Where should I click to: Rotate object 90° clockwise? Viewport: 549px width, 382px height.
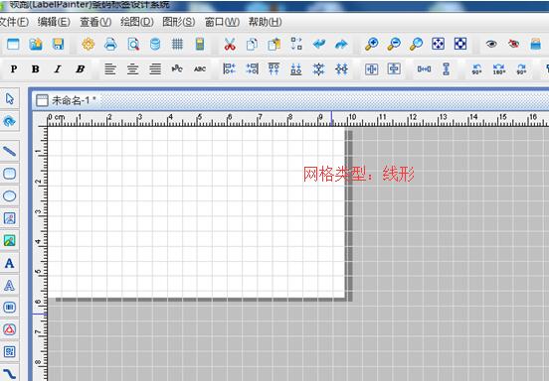click(521, 69)
